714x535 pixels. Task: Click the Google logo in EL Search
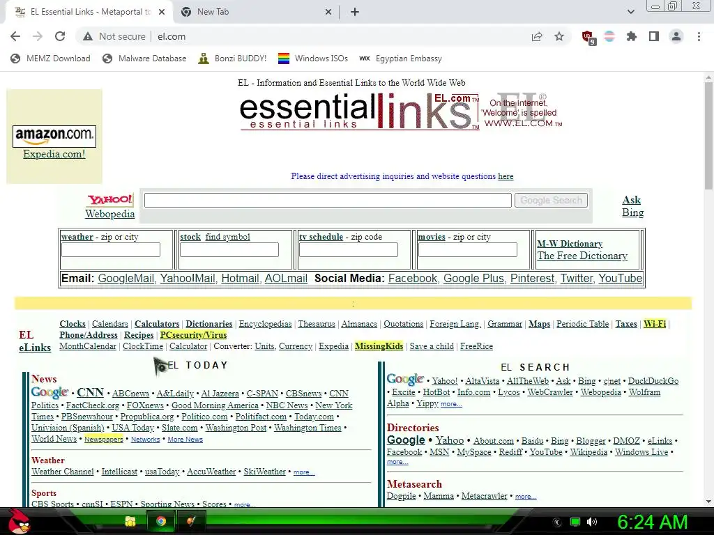pyautogui.click(x=405, y=379)
